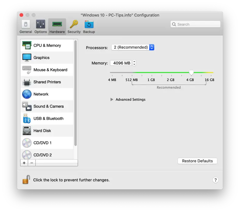This screenshot has width=240, height=212.
Task: Select the Network globe icon
Action: (27, 94)
